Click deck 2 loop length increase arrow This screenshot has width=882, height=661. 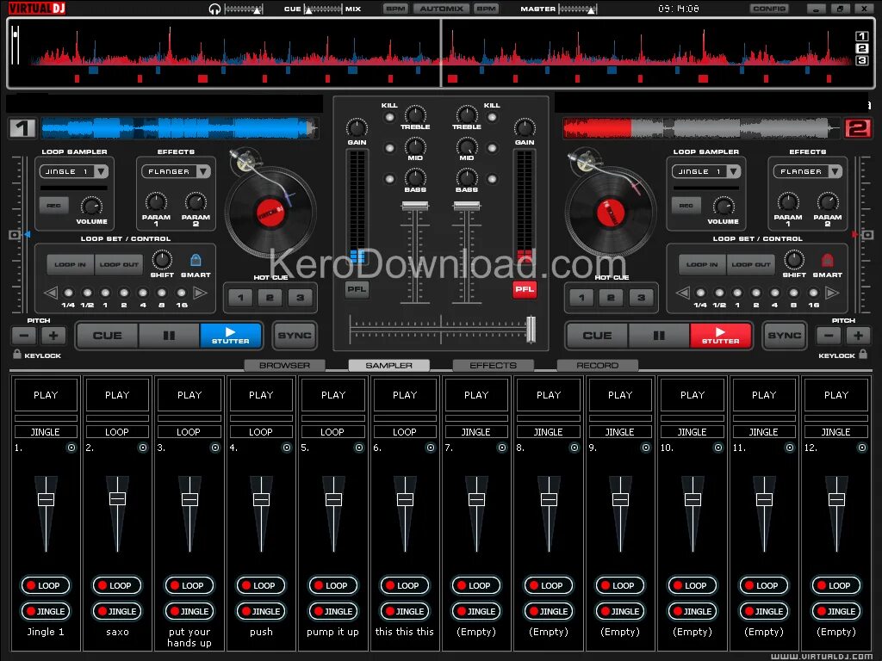click(832, 293)
